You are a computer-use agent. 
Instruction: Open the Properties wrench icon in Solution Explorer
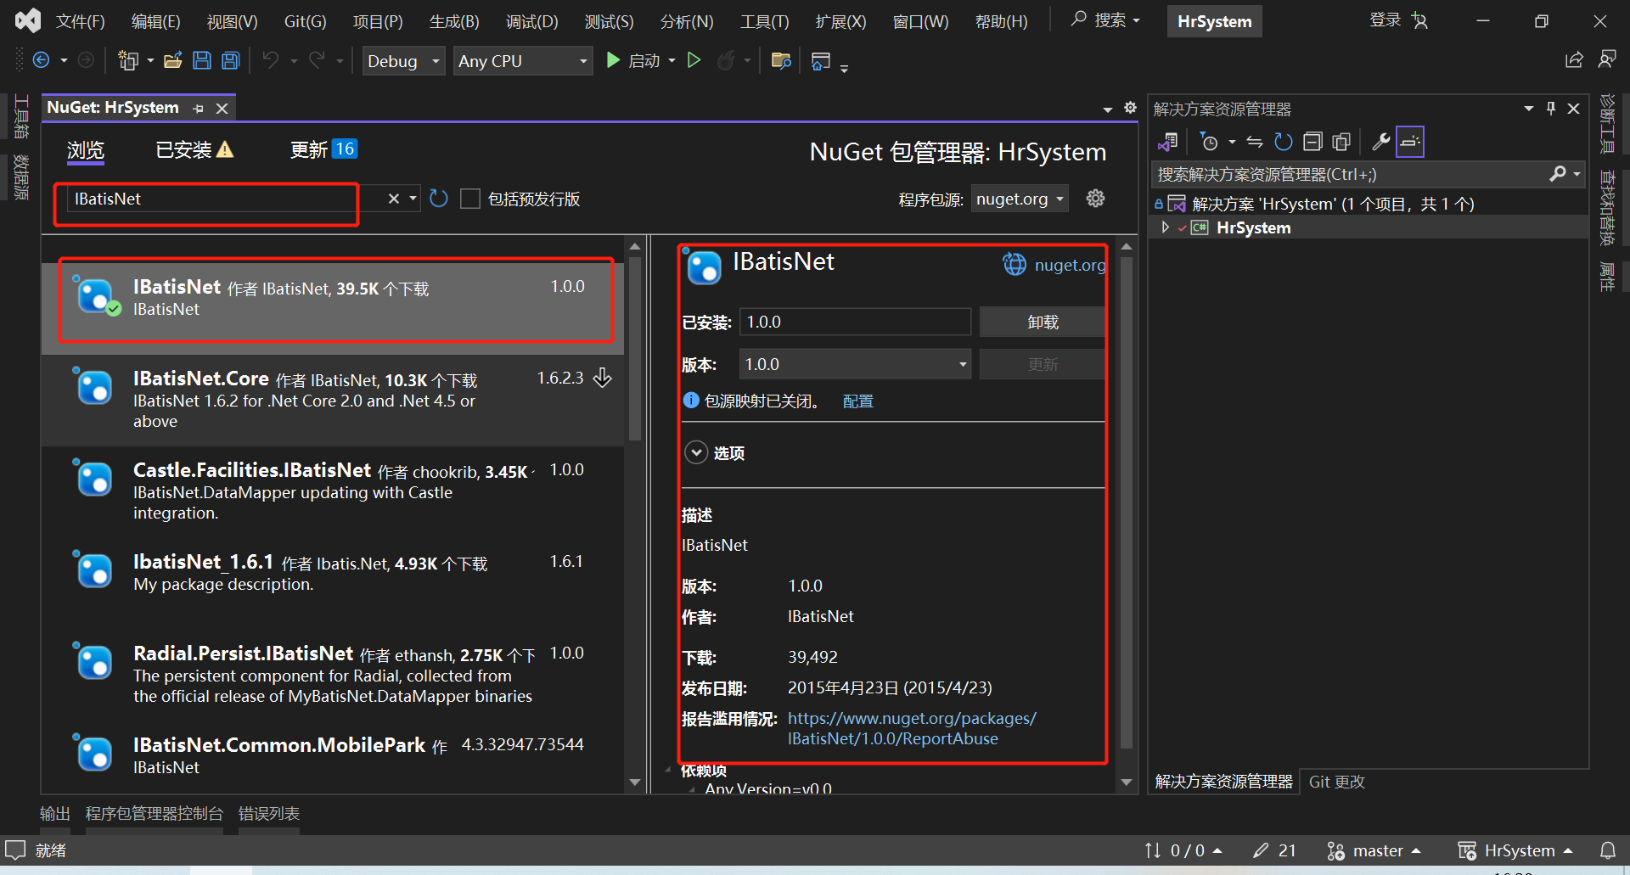1380,141
